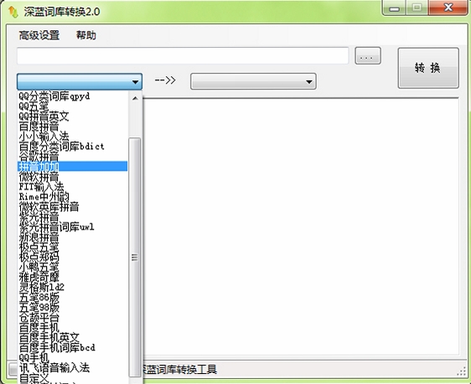Click the window resize grip at corner
471x384 pixels.
461,371
